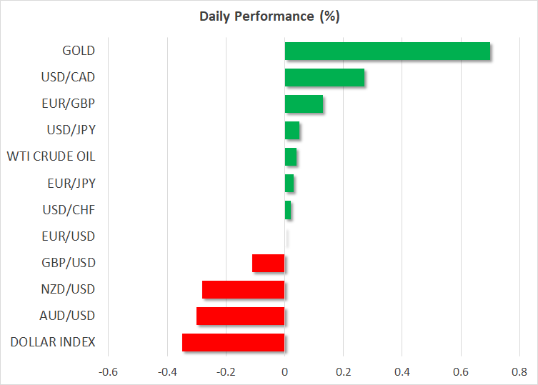Click the USD/CHF small green bar
The width and height of the screenshot is (538, 385).
click(288, 210)
